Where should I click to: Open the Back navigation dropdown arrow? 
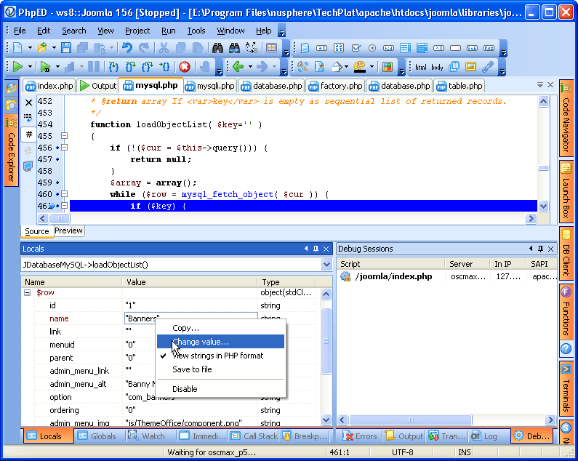click(250, 67)
